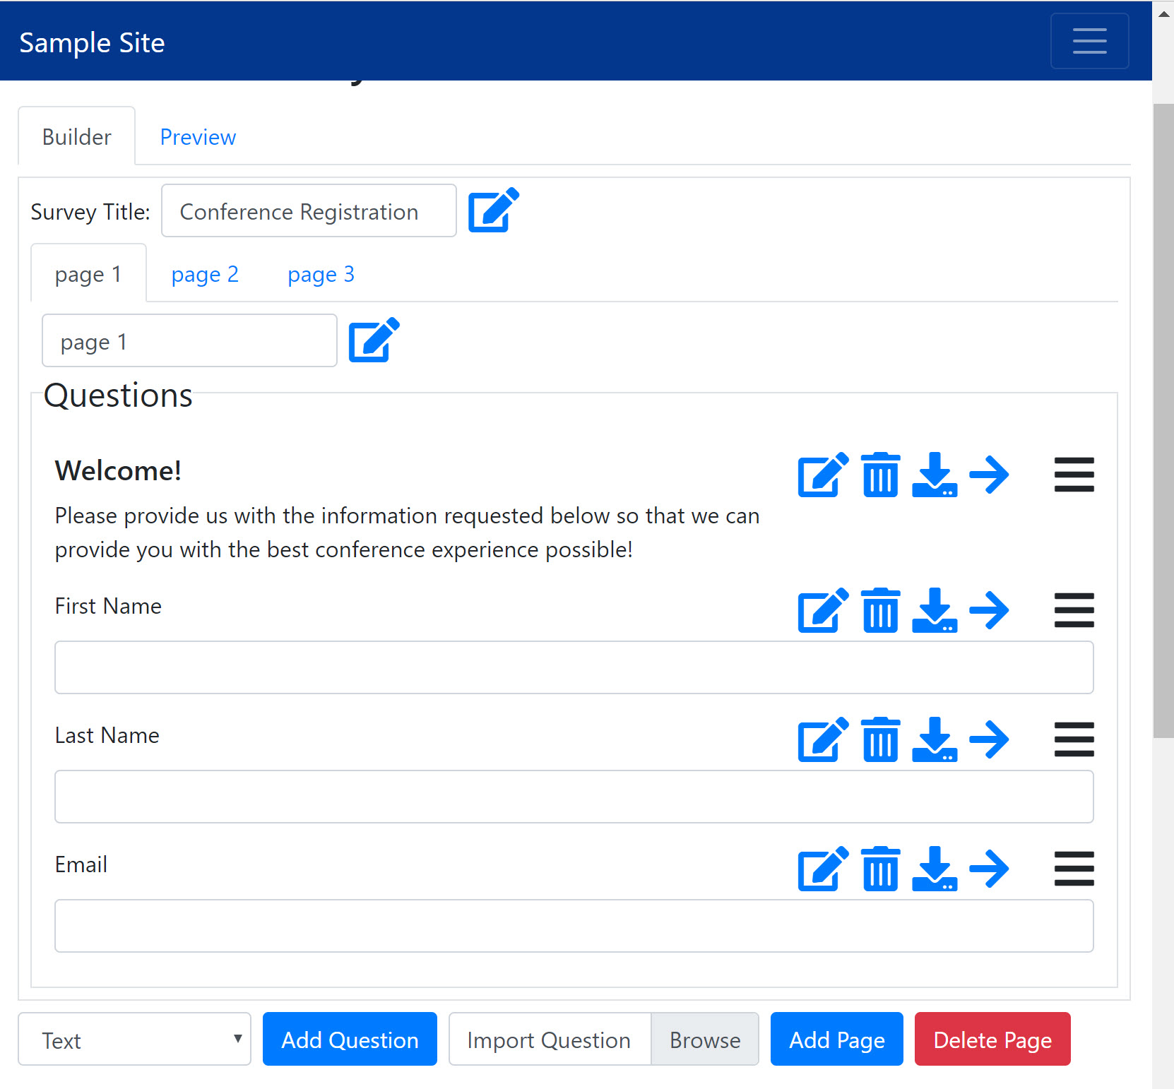The height and width of the screenshot is (1089, 1174).
Task: Grab the drag handle for First Name
Action: (1074, 610)
